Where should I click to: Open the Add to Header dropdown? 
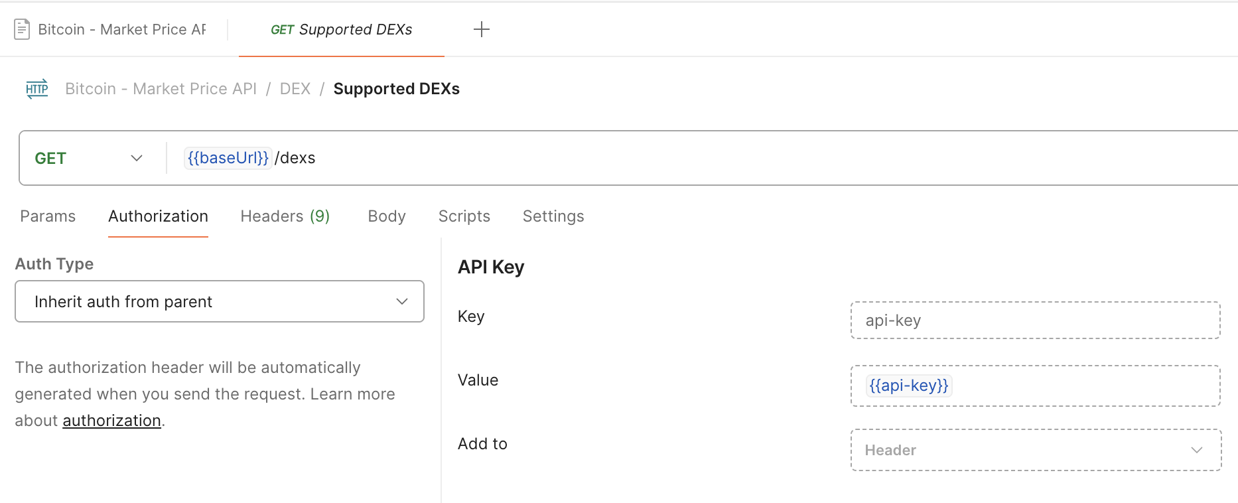(1035, 450)
